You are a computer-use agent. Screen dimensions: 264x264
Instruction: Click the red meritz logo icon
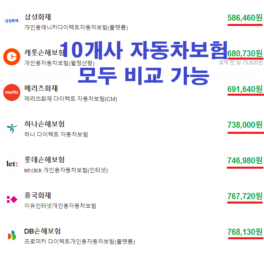(x=12, y=92)
